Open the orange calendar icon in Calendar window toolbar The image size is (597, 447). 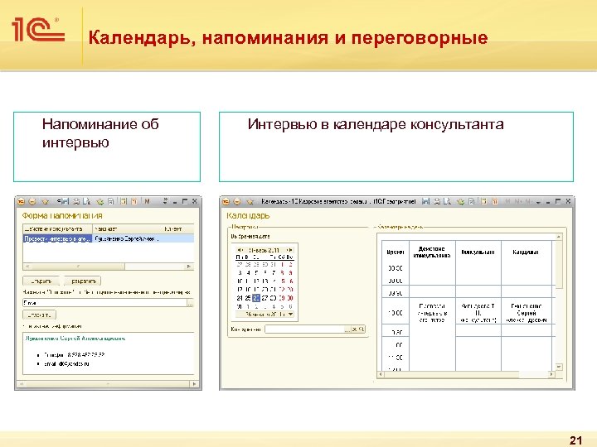pos(495,201)
